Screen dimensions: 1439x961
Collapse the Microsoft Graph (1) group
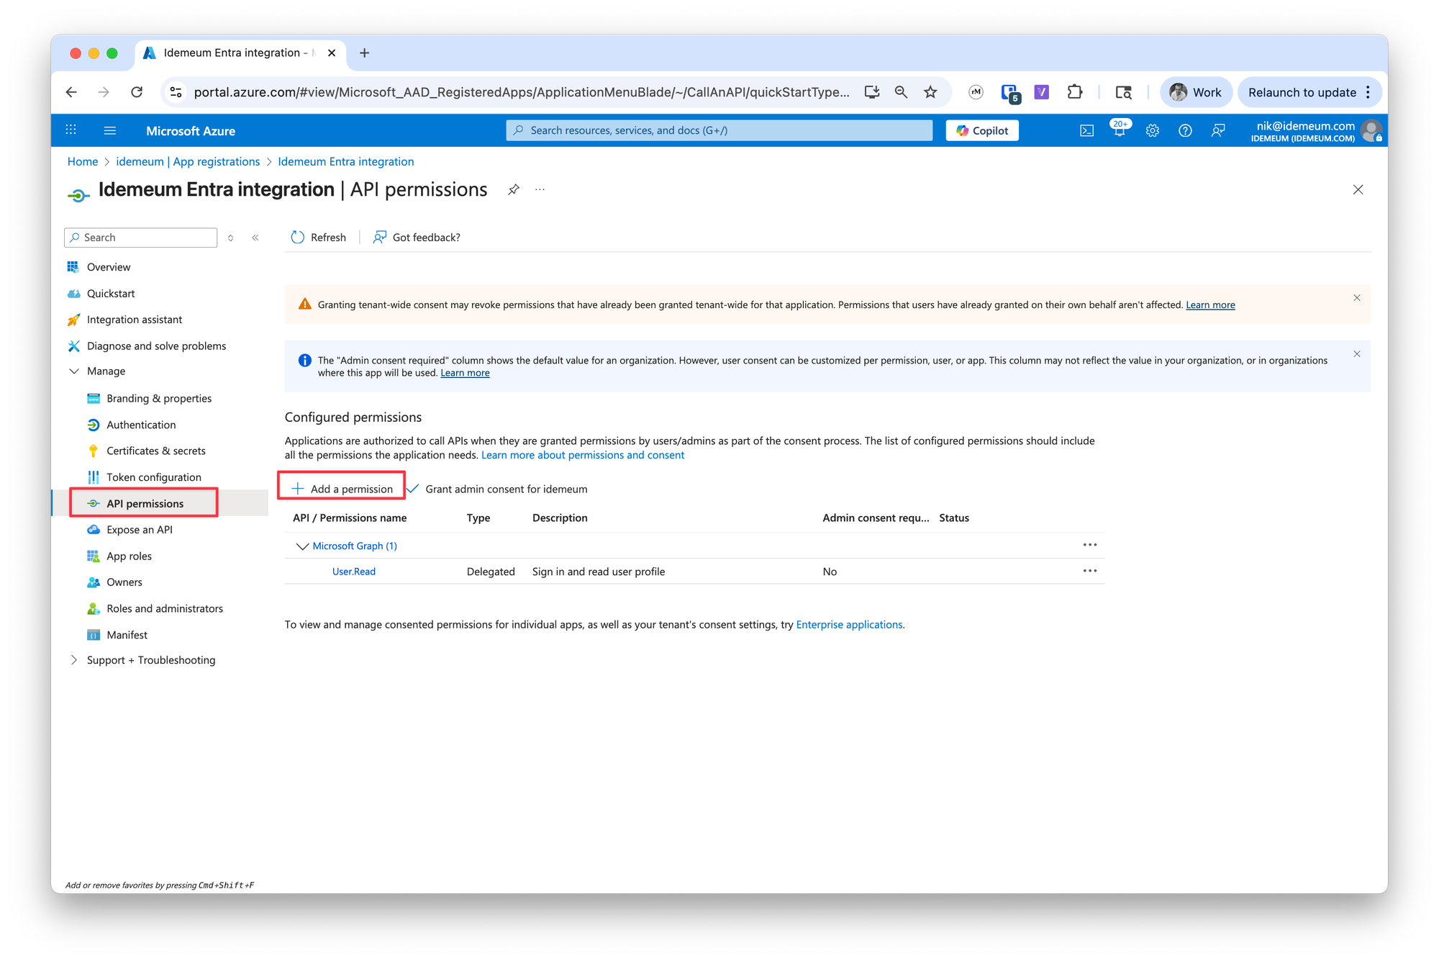[302, 546]
